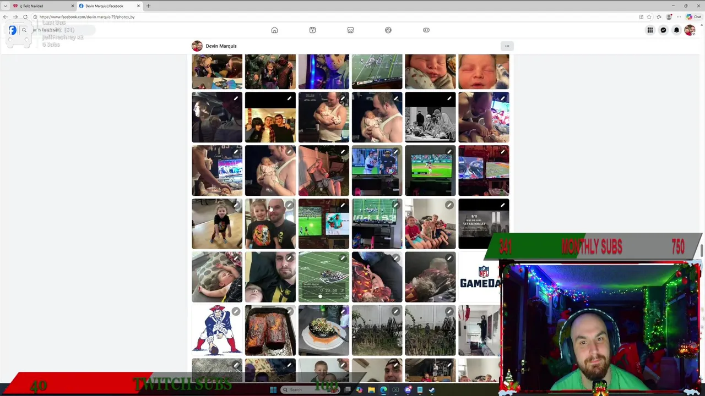Open the three-dot menu beside Devin Marquis
Viewport: 705px width, 396px height.
tap(507, 46)
